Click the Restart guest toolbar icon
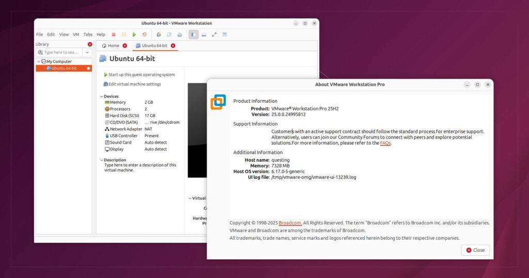The image size is (529, 278). [145, 35]
